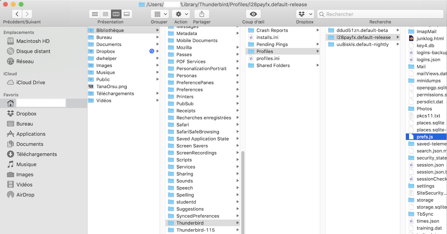Go back with the Précédent arrow
Screen dimensions: 447x234
coord(17,14)
